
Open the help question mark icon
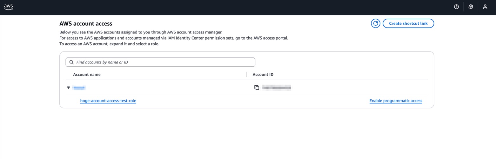[x=456, y=7]
